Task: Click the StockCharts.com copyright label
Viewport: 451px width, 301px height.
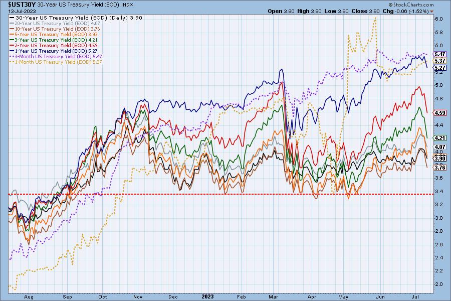Action: tap(411, 5)
